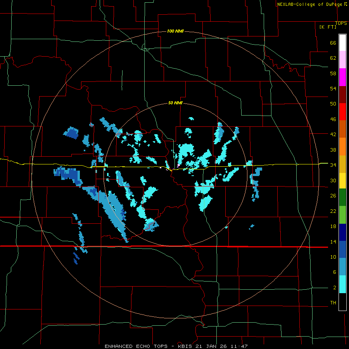
Task: Select the 50 legend value
Action: tap(333, 104)
